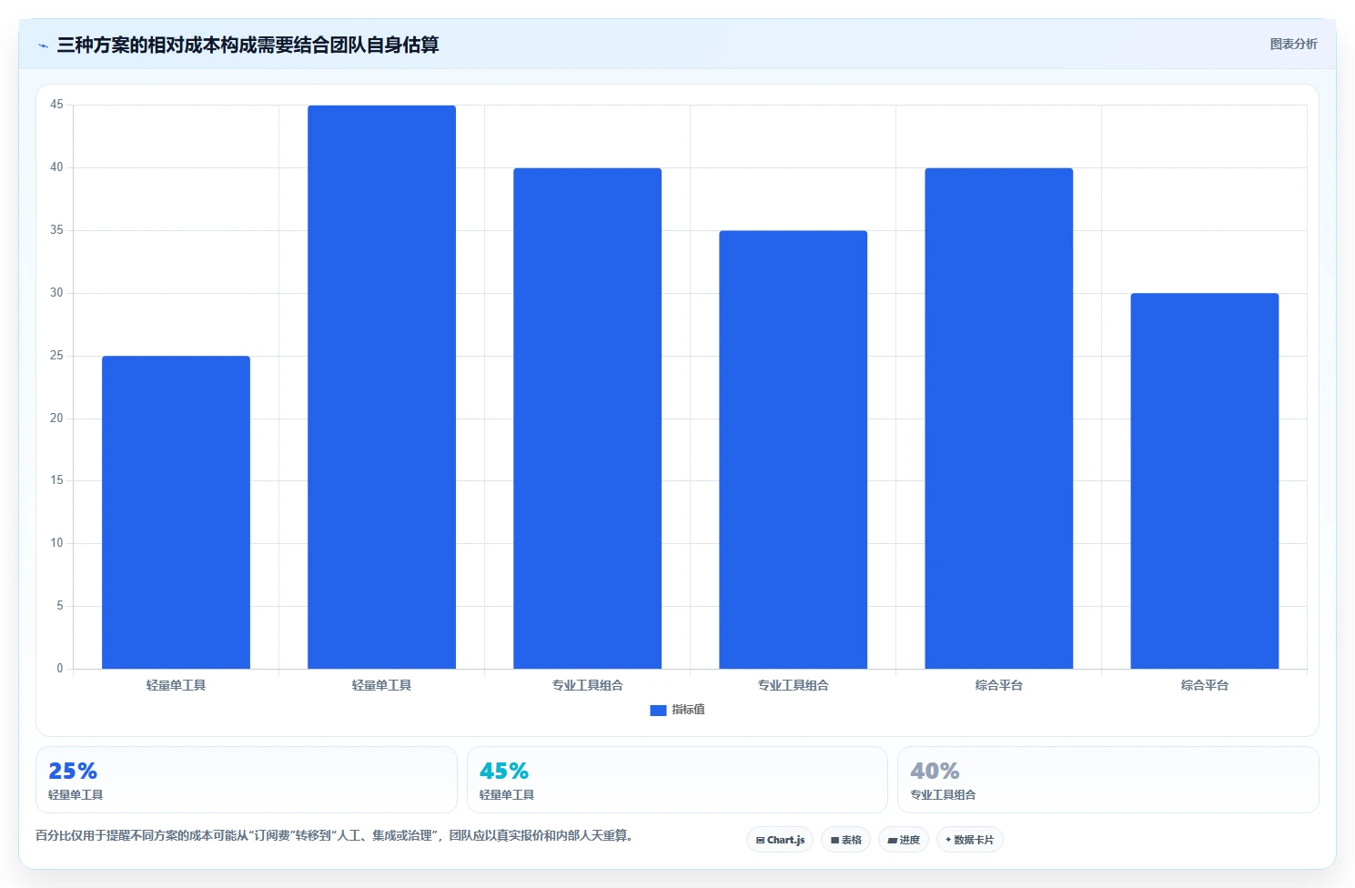Click the y-axis tick label 30
The image size is (1355, 888).
pos(56,293)
